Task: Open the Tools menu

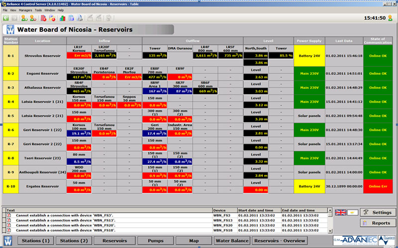Action: tap(38, 10)
